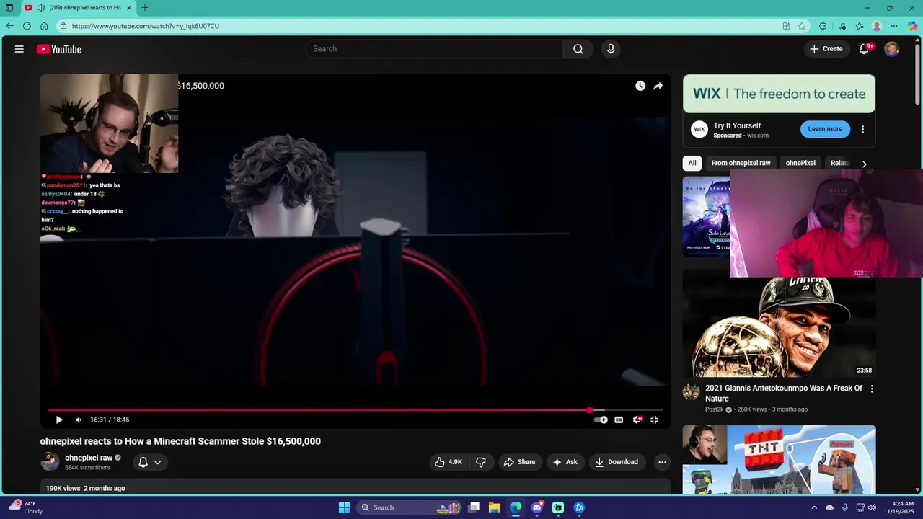Open the weather widget showing 74°F
This screenshot has height=519, width=923.
26,507
